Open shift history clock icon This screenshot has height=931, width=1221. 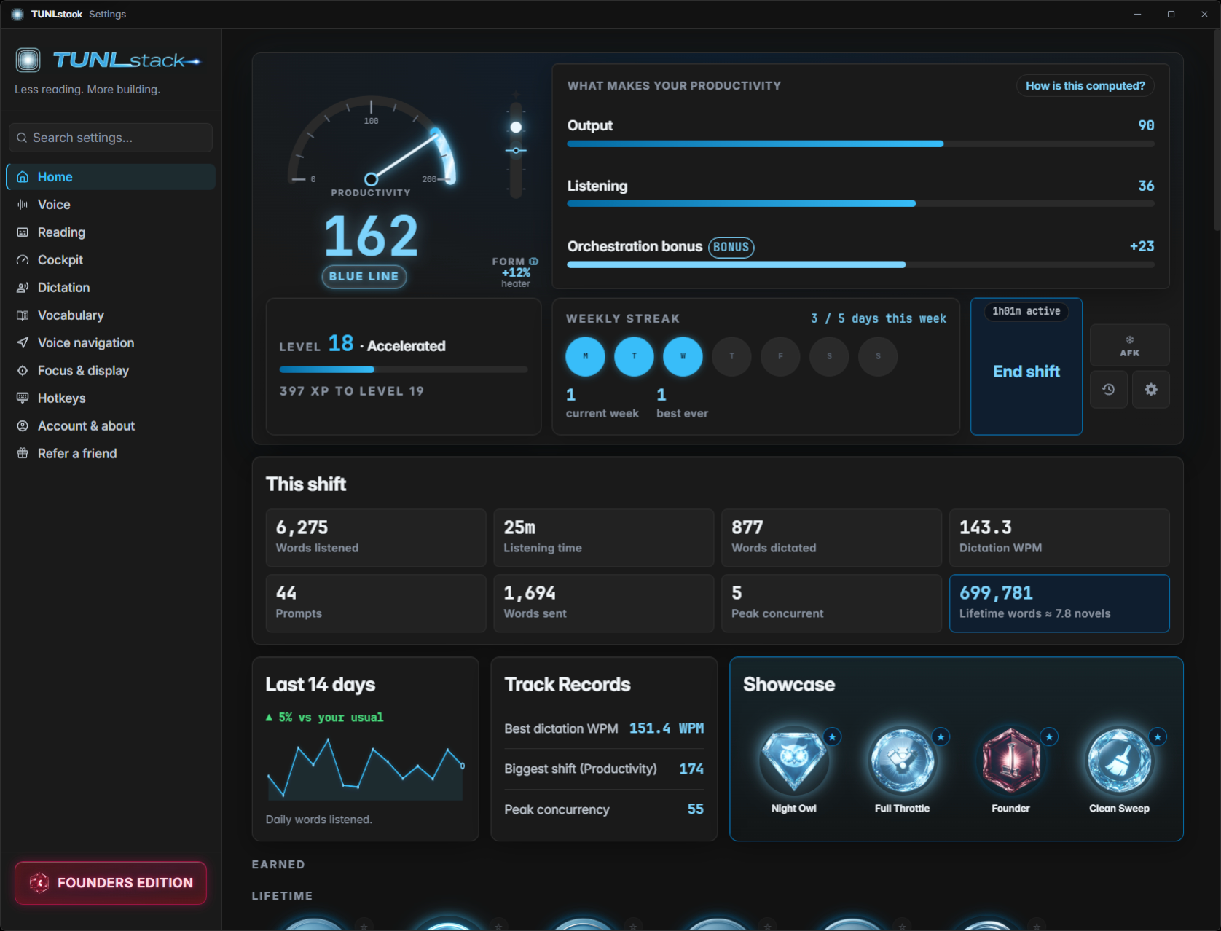1109,390
